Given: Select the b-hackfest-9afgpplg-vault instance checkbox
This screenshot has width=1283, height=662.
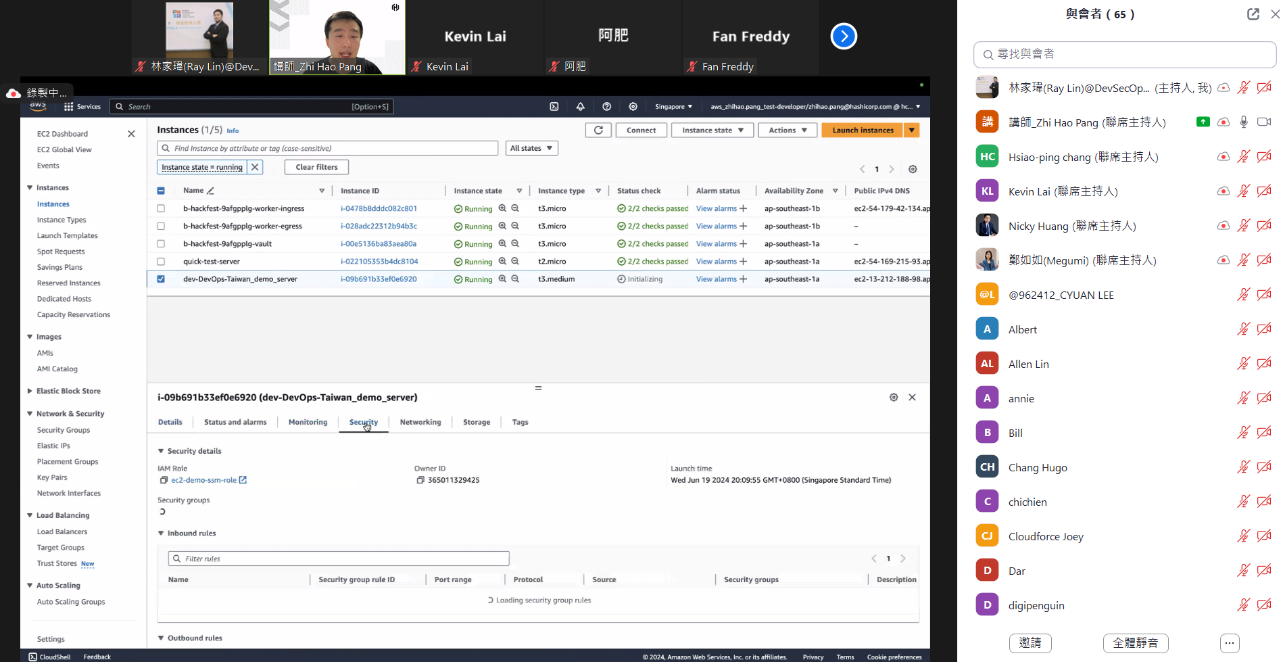Looking at the screenshot, I should click(161, 244).
